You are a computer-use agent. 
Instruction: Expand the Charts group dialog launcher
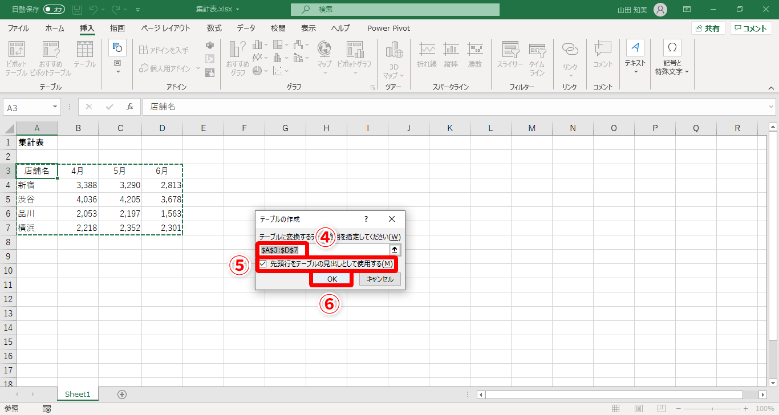tap(373, 87)
